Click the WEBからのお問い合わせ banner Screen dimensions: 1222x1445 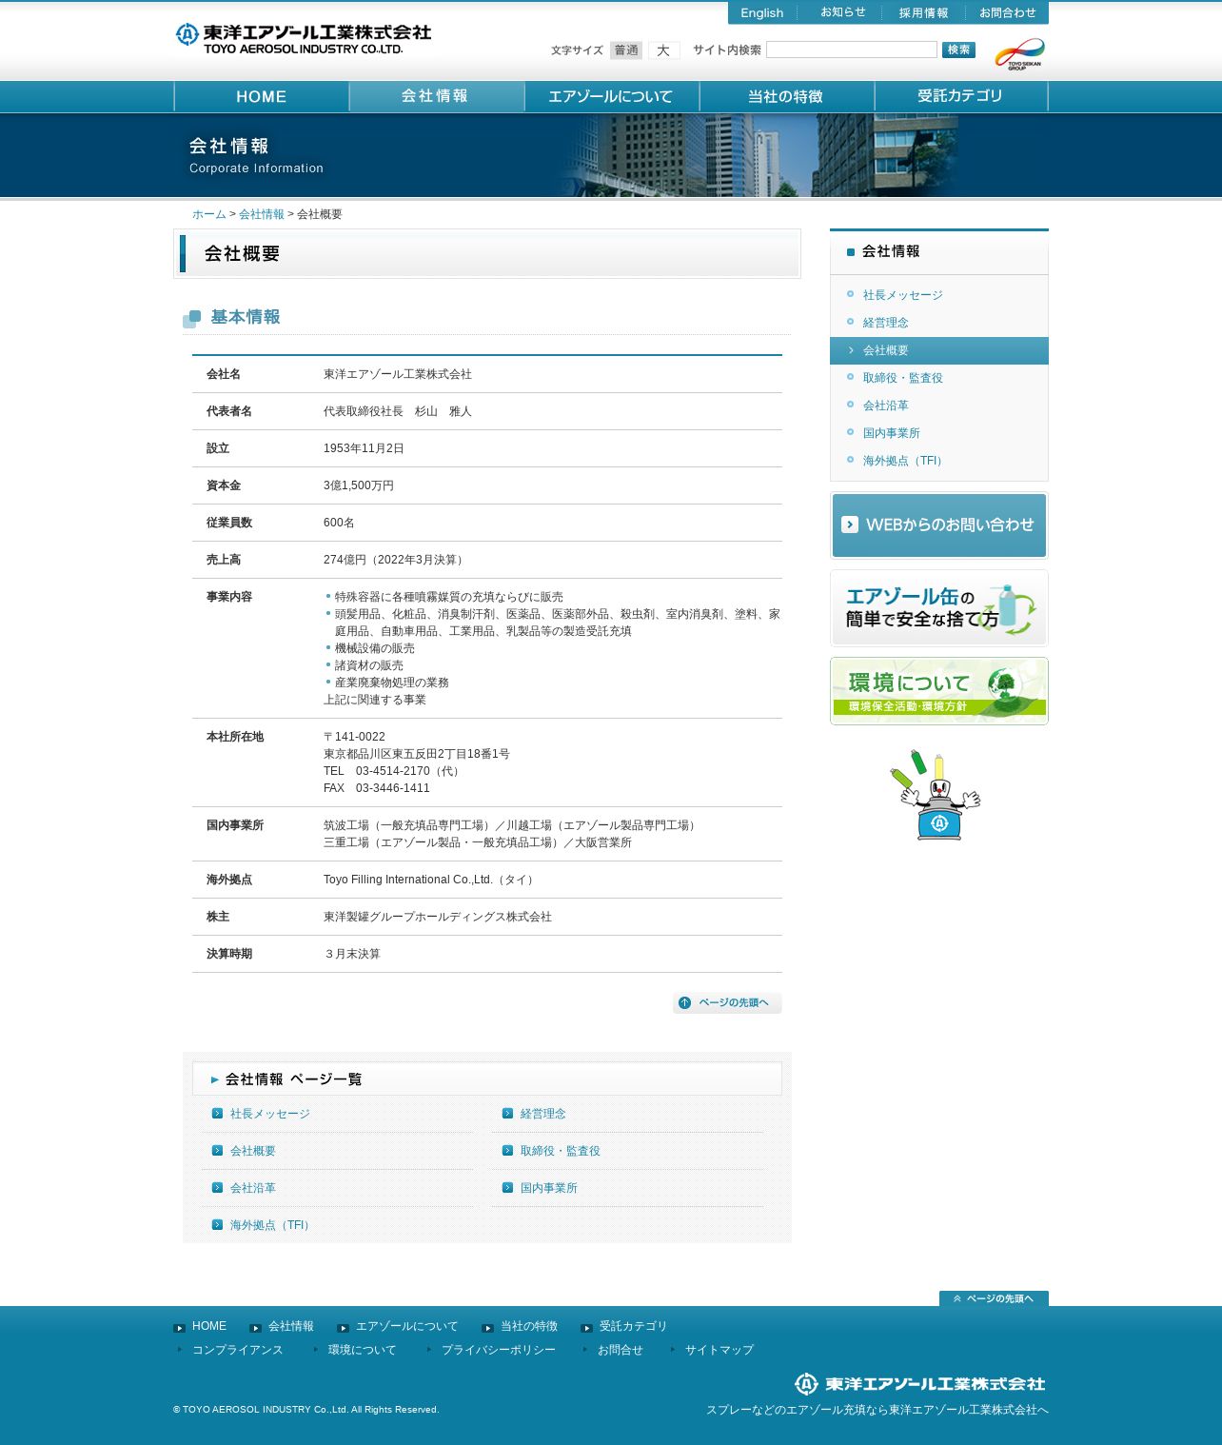click(939, 525)
